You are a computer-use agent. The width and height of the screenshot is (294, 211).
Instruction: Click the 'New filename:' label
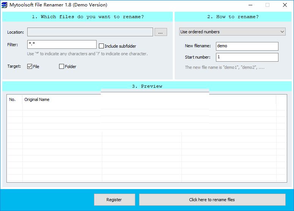[198, 46]
